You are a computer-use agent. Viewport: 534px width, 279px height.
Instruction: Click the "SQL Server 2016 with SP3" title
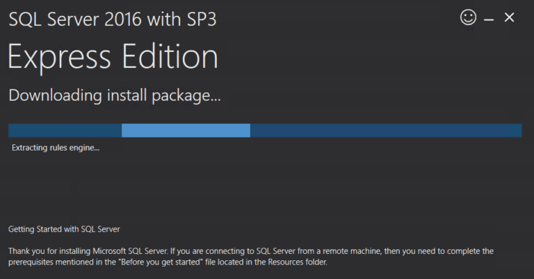pyautogui.click(x=112, y=19)
